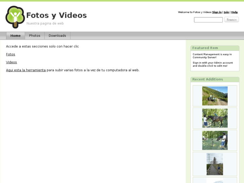244x183 pixels.
Task: Click Accede a estas secciones text
Action: (42, 46)
